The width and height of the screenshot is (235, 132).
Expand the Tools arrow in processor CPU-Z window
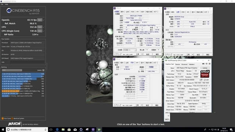click(x=142, y=54)
